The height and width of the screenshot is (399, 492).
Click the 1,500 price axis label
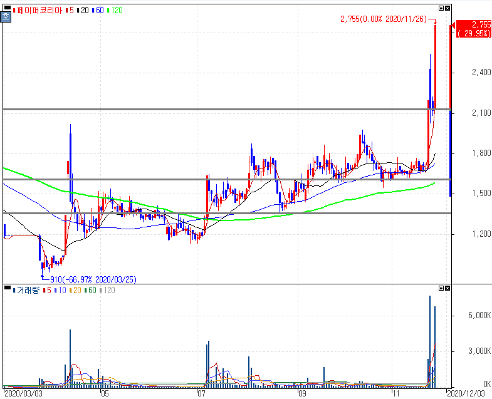[x=481, y=193]
